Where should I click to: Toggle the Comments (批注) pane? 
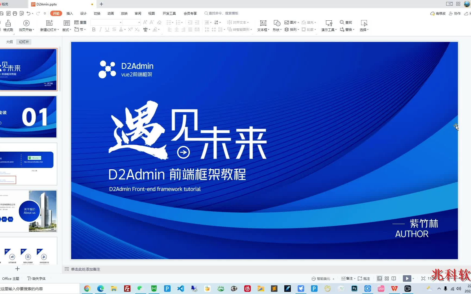click(x=364, y=278)
